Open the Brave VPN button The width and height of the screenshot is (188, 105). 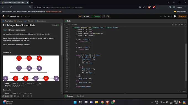(x=180, y=7)
